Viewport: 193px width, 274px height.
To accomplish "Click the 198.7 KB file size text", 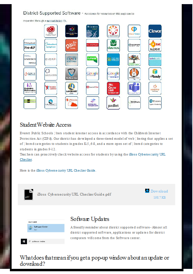I will click(160, 198).
